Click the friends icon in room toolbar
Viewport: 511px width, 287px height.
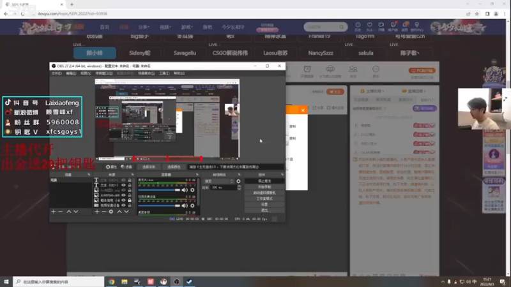(x=353, y=69)
